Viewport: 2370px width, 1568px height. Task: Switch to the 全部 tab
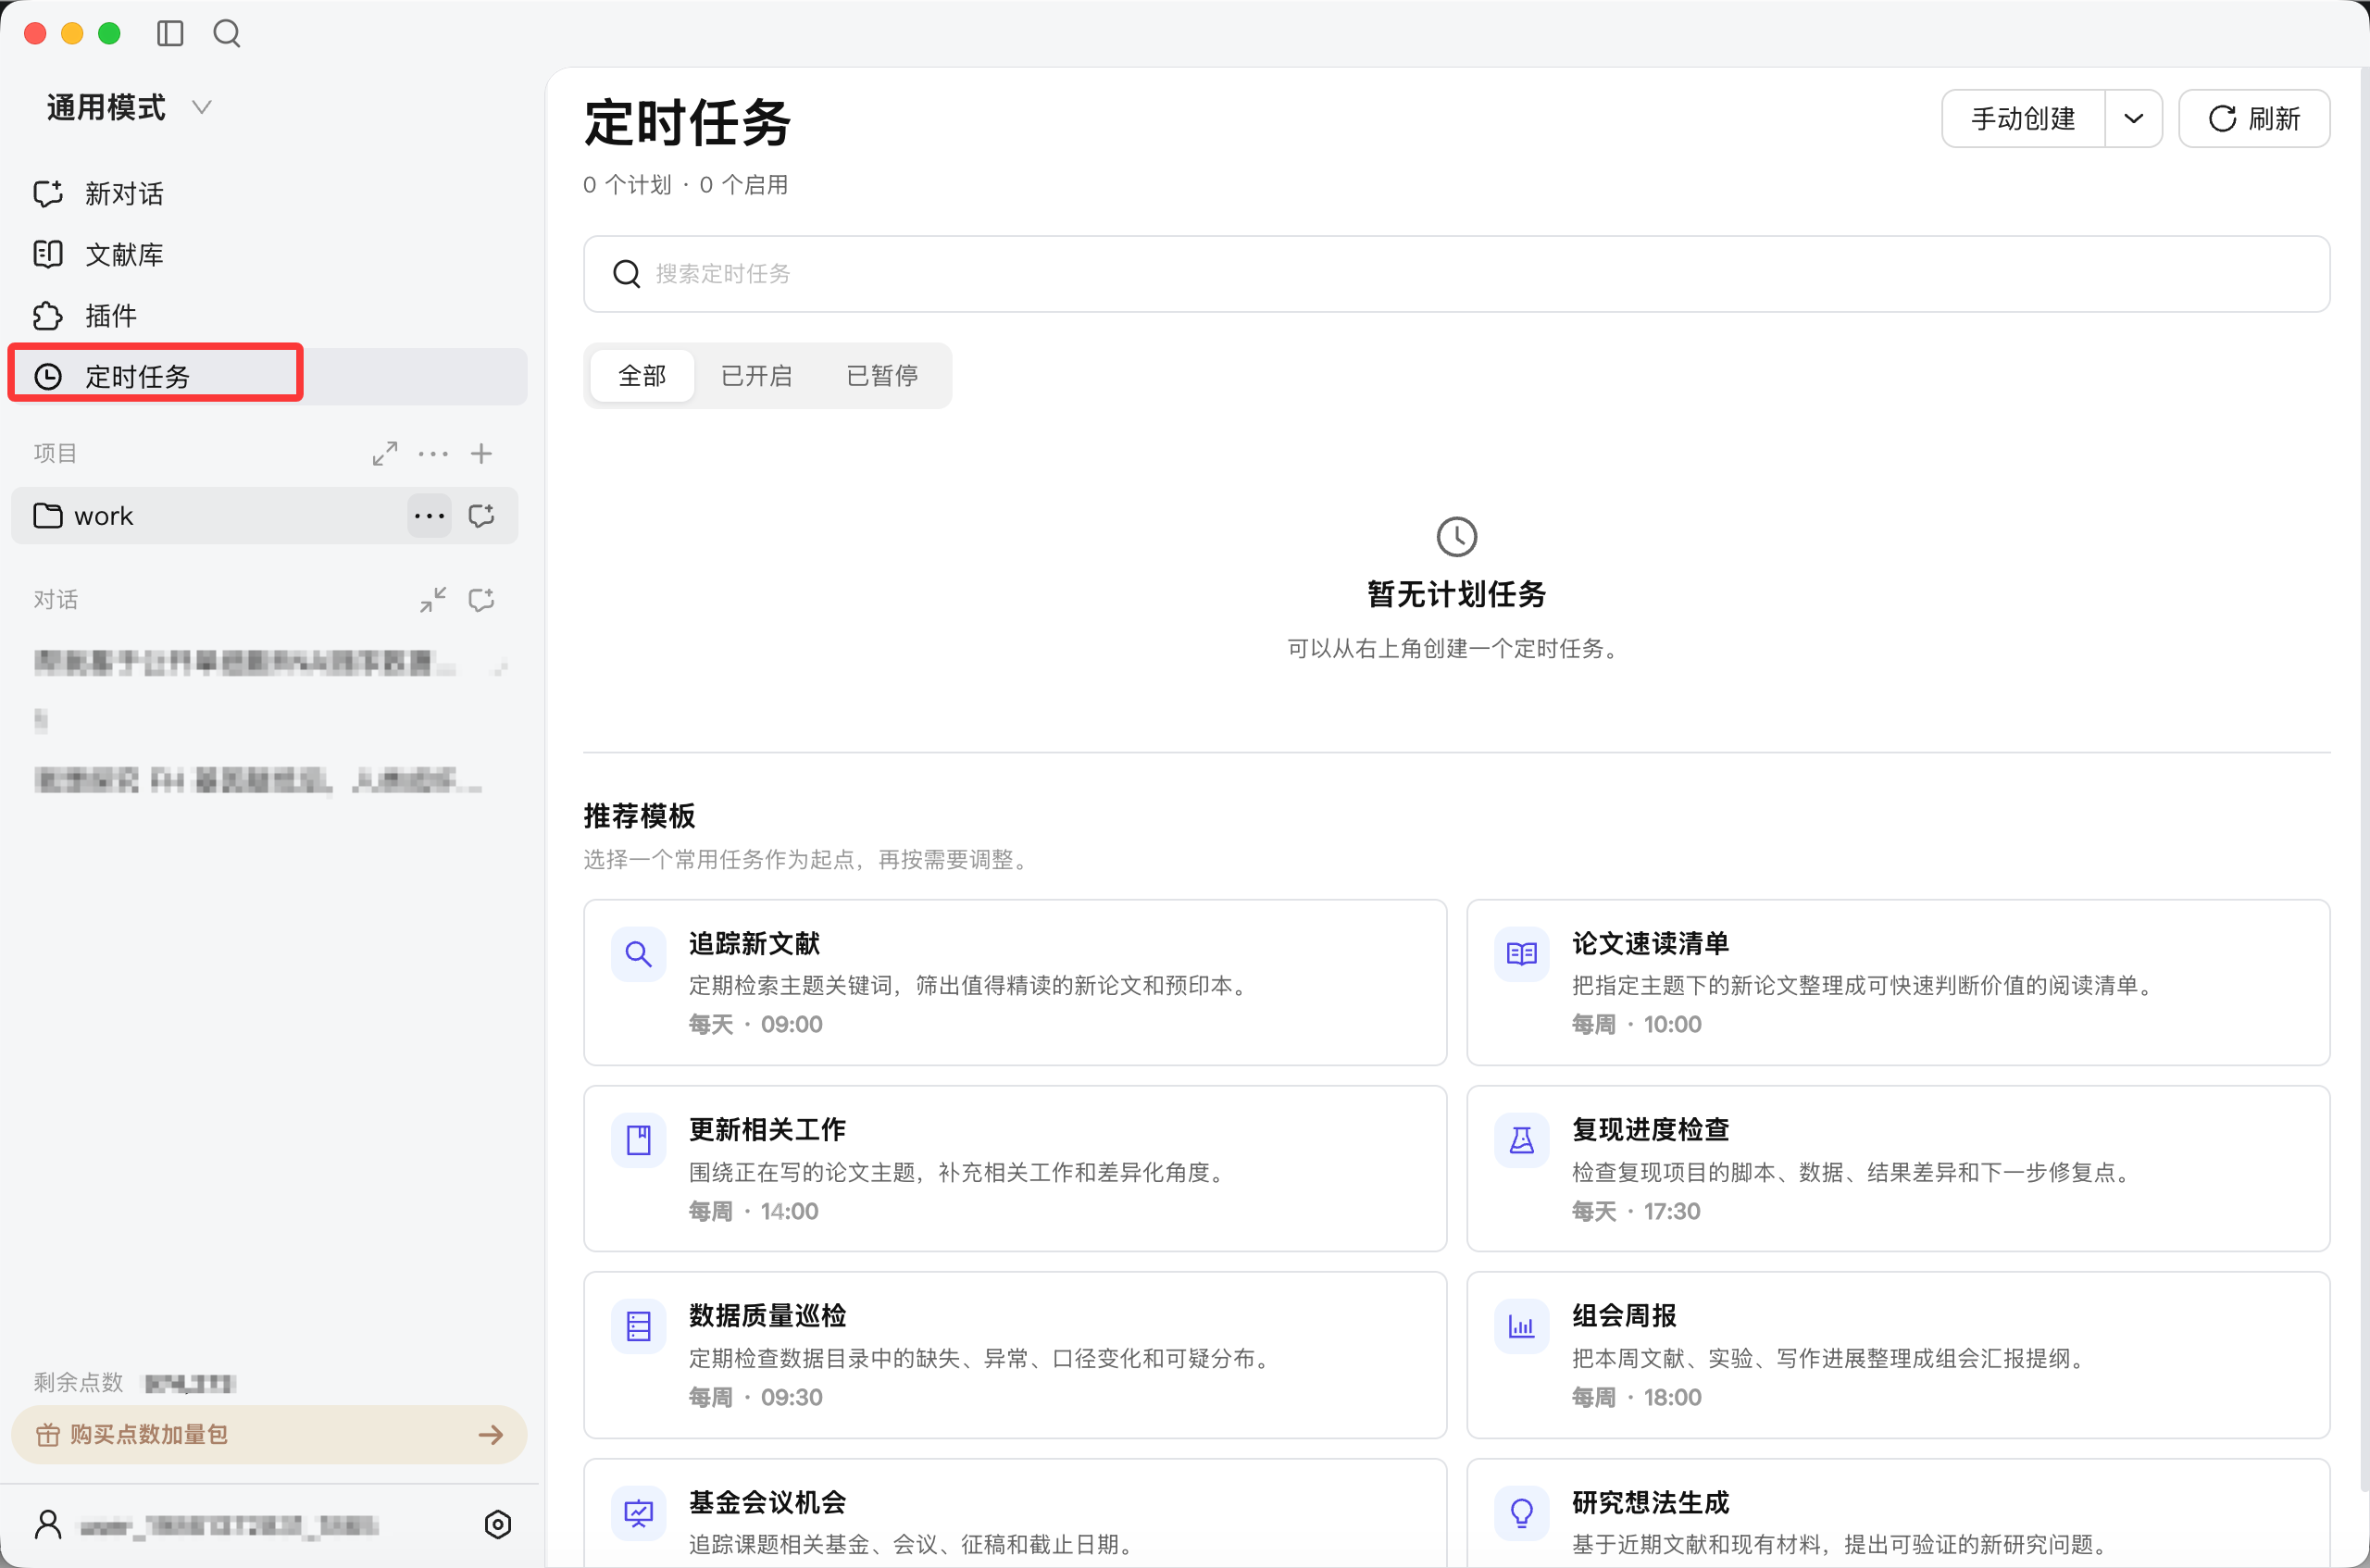pyautogui.click(x=642, y=376)
